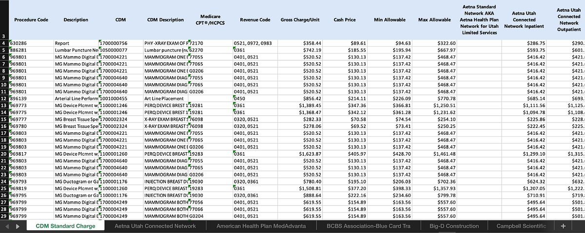Open the CDM Standard Charge sheet tab

pyautogui.click(x=65, y=226)
